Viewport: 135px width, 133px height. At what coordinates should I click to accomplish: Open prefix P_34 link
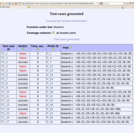[x=50, y=88]
